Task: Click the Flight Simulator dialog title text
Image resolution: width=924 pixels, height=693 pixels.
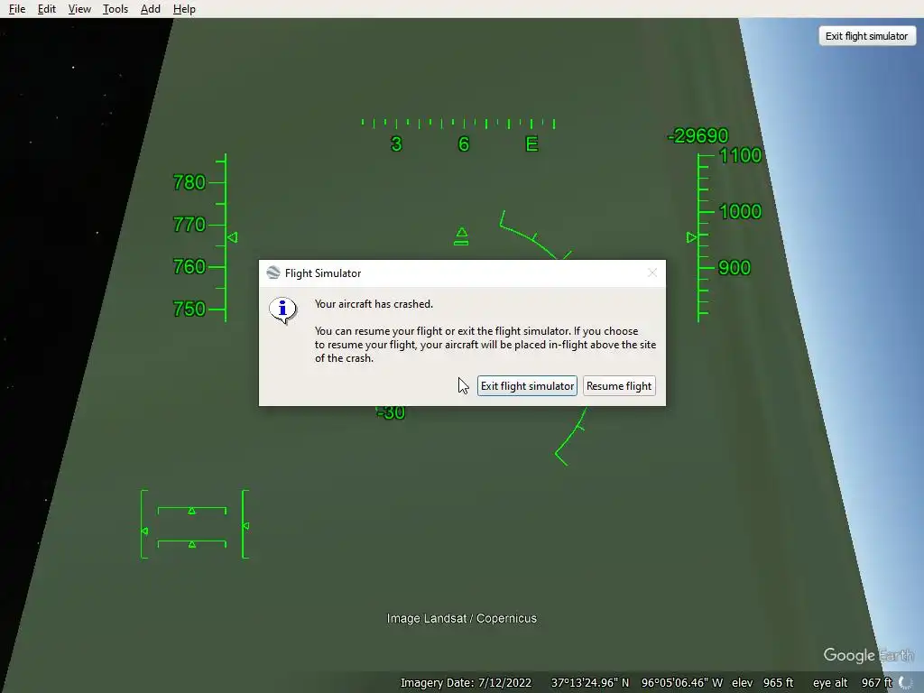Action: [x=323, y=273]
